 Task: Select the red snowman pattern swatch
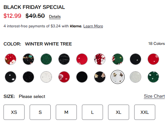pos(100,59)
